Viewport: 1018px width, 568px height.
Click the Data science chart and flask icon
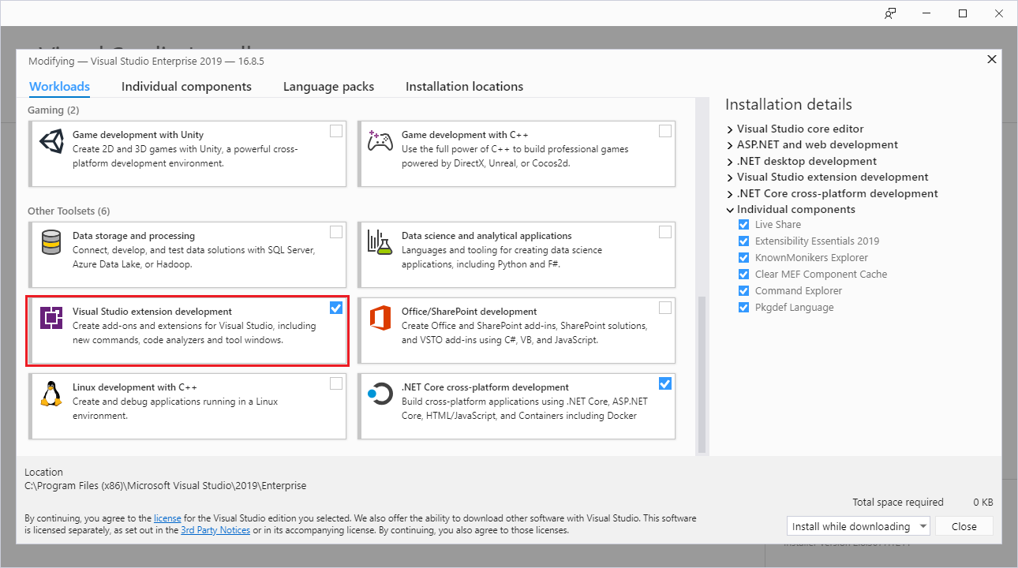point(380,241)
